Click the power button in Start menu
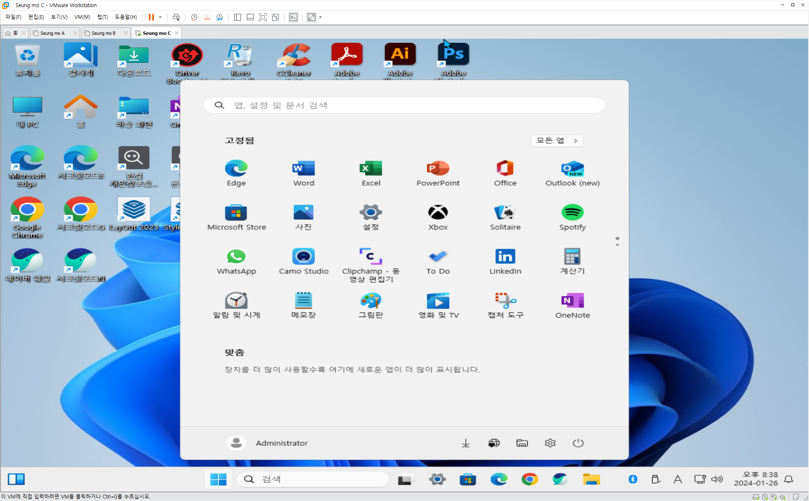Screen dimensions: 809x501 [x=578, y=443]
